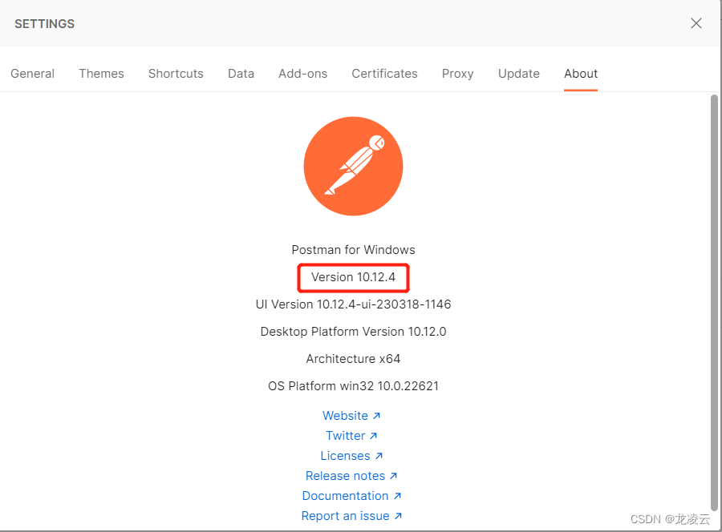722x532 pixels.
Task: Select the About tab
Action: pos(581,74)
